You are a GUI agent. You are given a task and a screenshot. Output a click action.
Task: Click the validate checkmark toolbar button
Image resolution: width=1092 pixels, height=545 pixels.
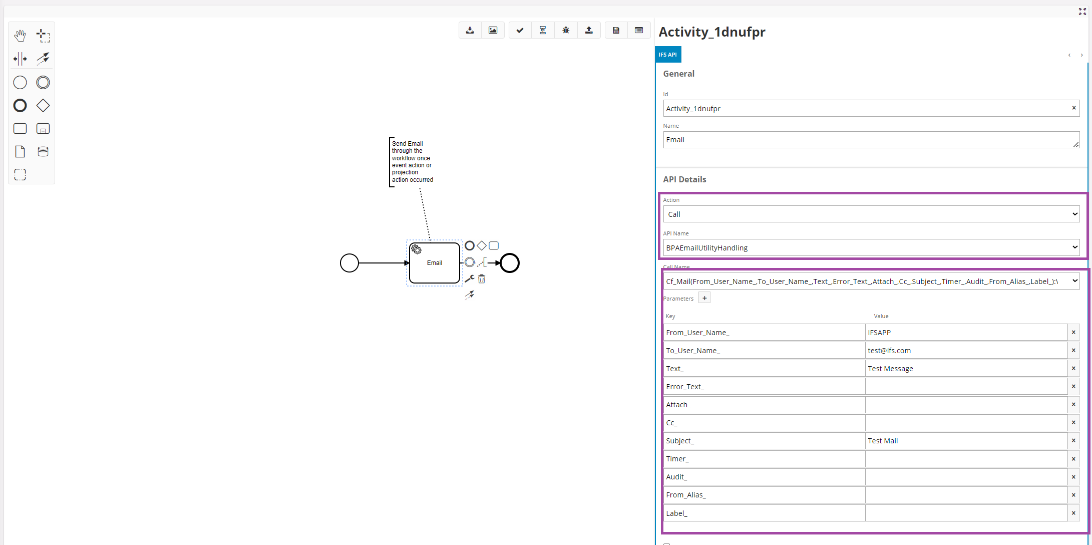520,31
